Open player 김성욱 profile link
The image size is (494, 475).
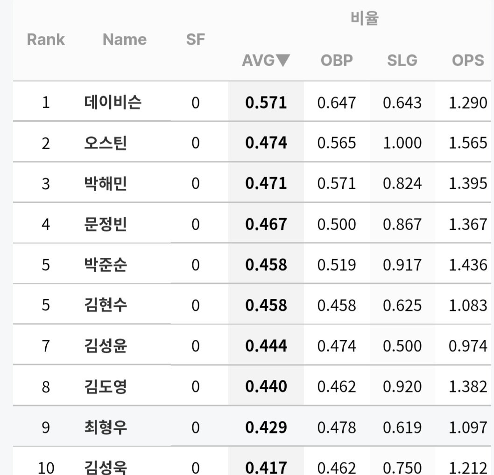(x=106, y=468)
